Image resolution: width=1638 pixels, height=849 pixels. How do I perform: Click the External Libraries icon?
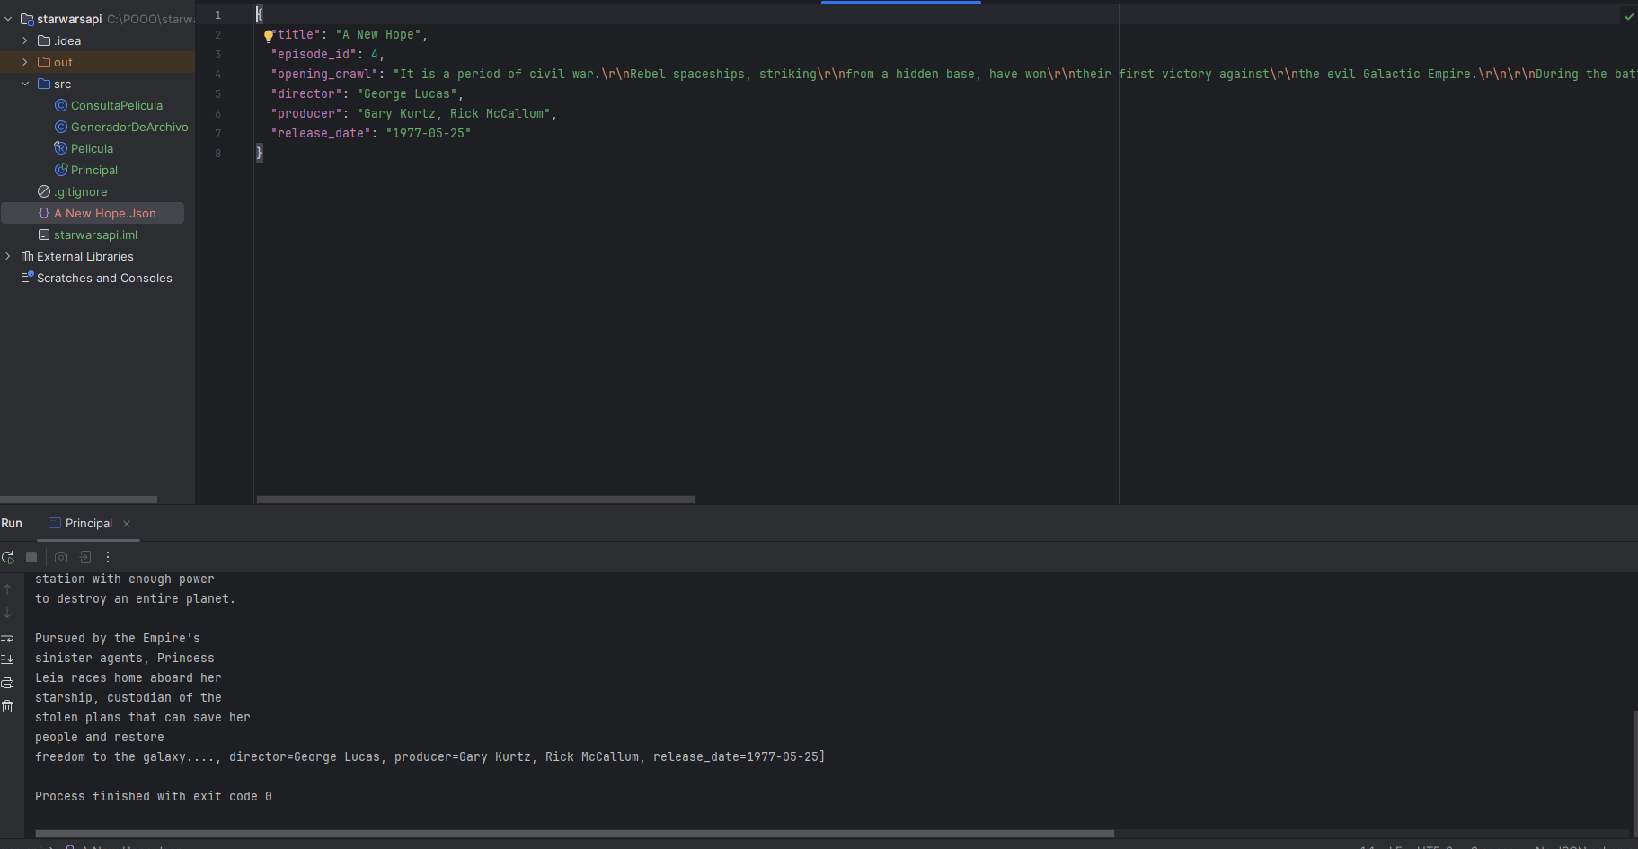(x=27, y=256)
